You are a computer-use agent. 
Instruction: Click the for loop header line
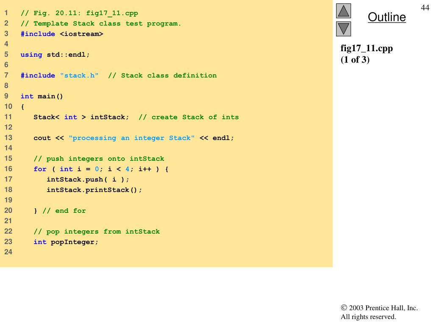(101, 169)
